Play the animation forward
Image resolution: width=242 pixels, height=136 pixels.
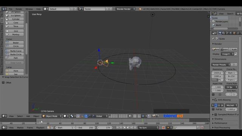128,128
